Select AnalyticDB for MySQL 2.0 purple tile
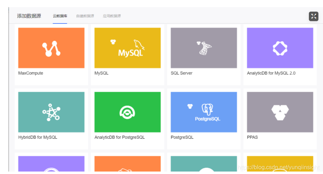This screenshot has height=174, width=323. [x=280, y=48]
